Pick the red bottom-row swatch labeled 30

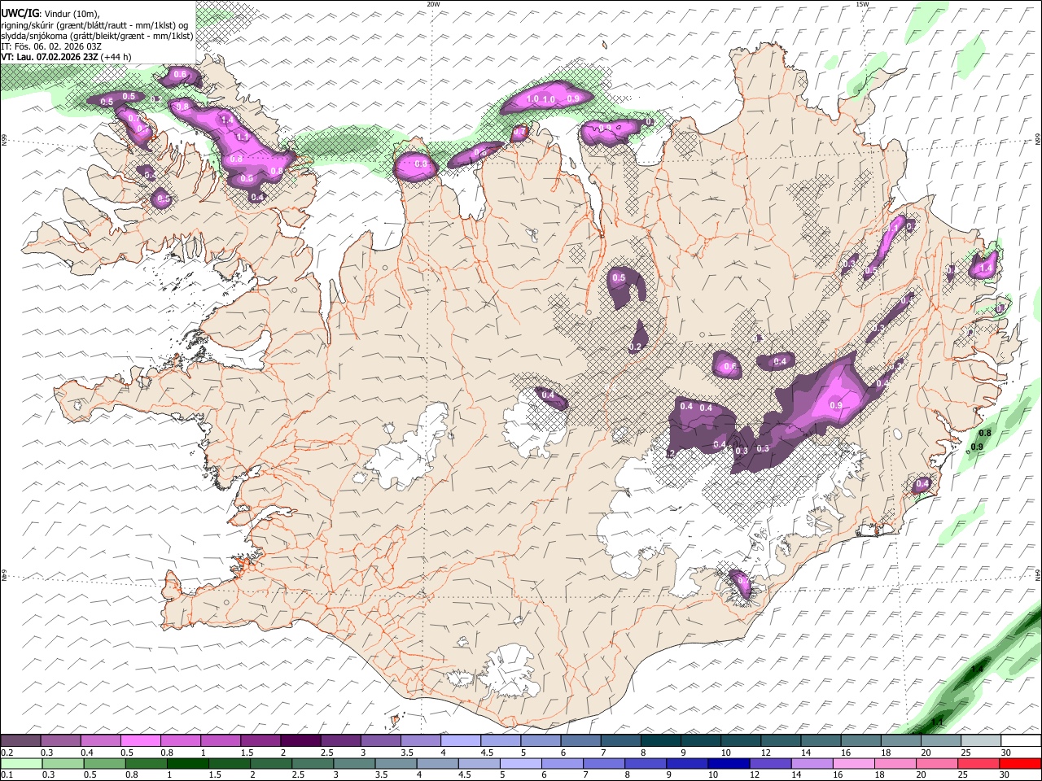point(1020,763)
